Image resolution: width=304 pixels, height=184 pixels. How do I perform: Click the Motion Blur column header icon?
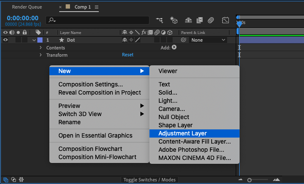(157, 32)
